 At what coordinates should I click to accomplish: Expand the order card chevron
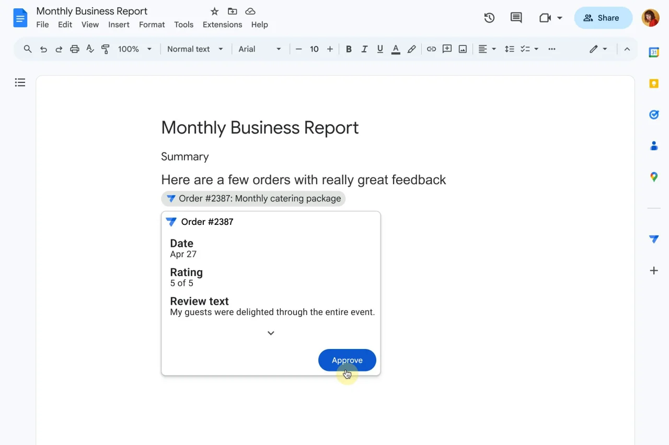coord(271,333)
